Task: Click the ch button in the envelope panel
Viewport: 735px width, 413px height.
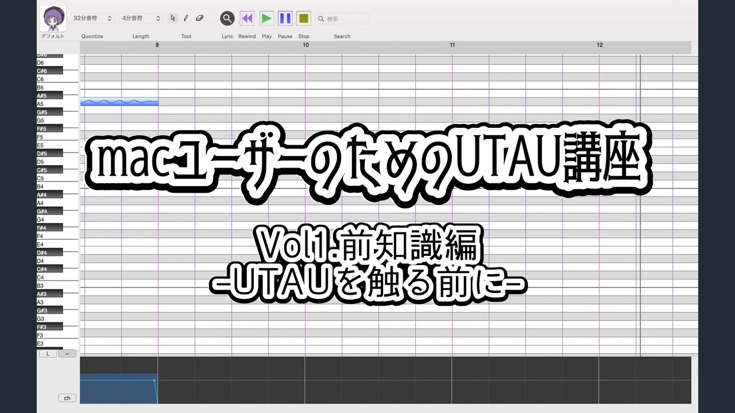Action: pyautogui.click(x=67, y=398)
